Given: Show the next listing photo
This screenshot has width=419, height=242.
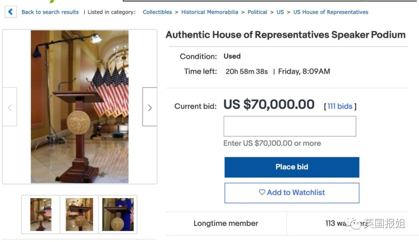Looking at the screenshot, I should [x=149, y=107].
